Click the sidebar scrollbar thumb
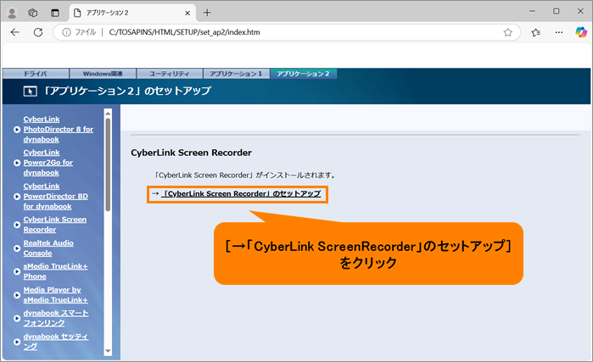The width and height of the screenshot is (593, 362). (108, 164)
